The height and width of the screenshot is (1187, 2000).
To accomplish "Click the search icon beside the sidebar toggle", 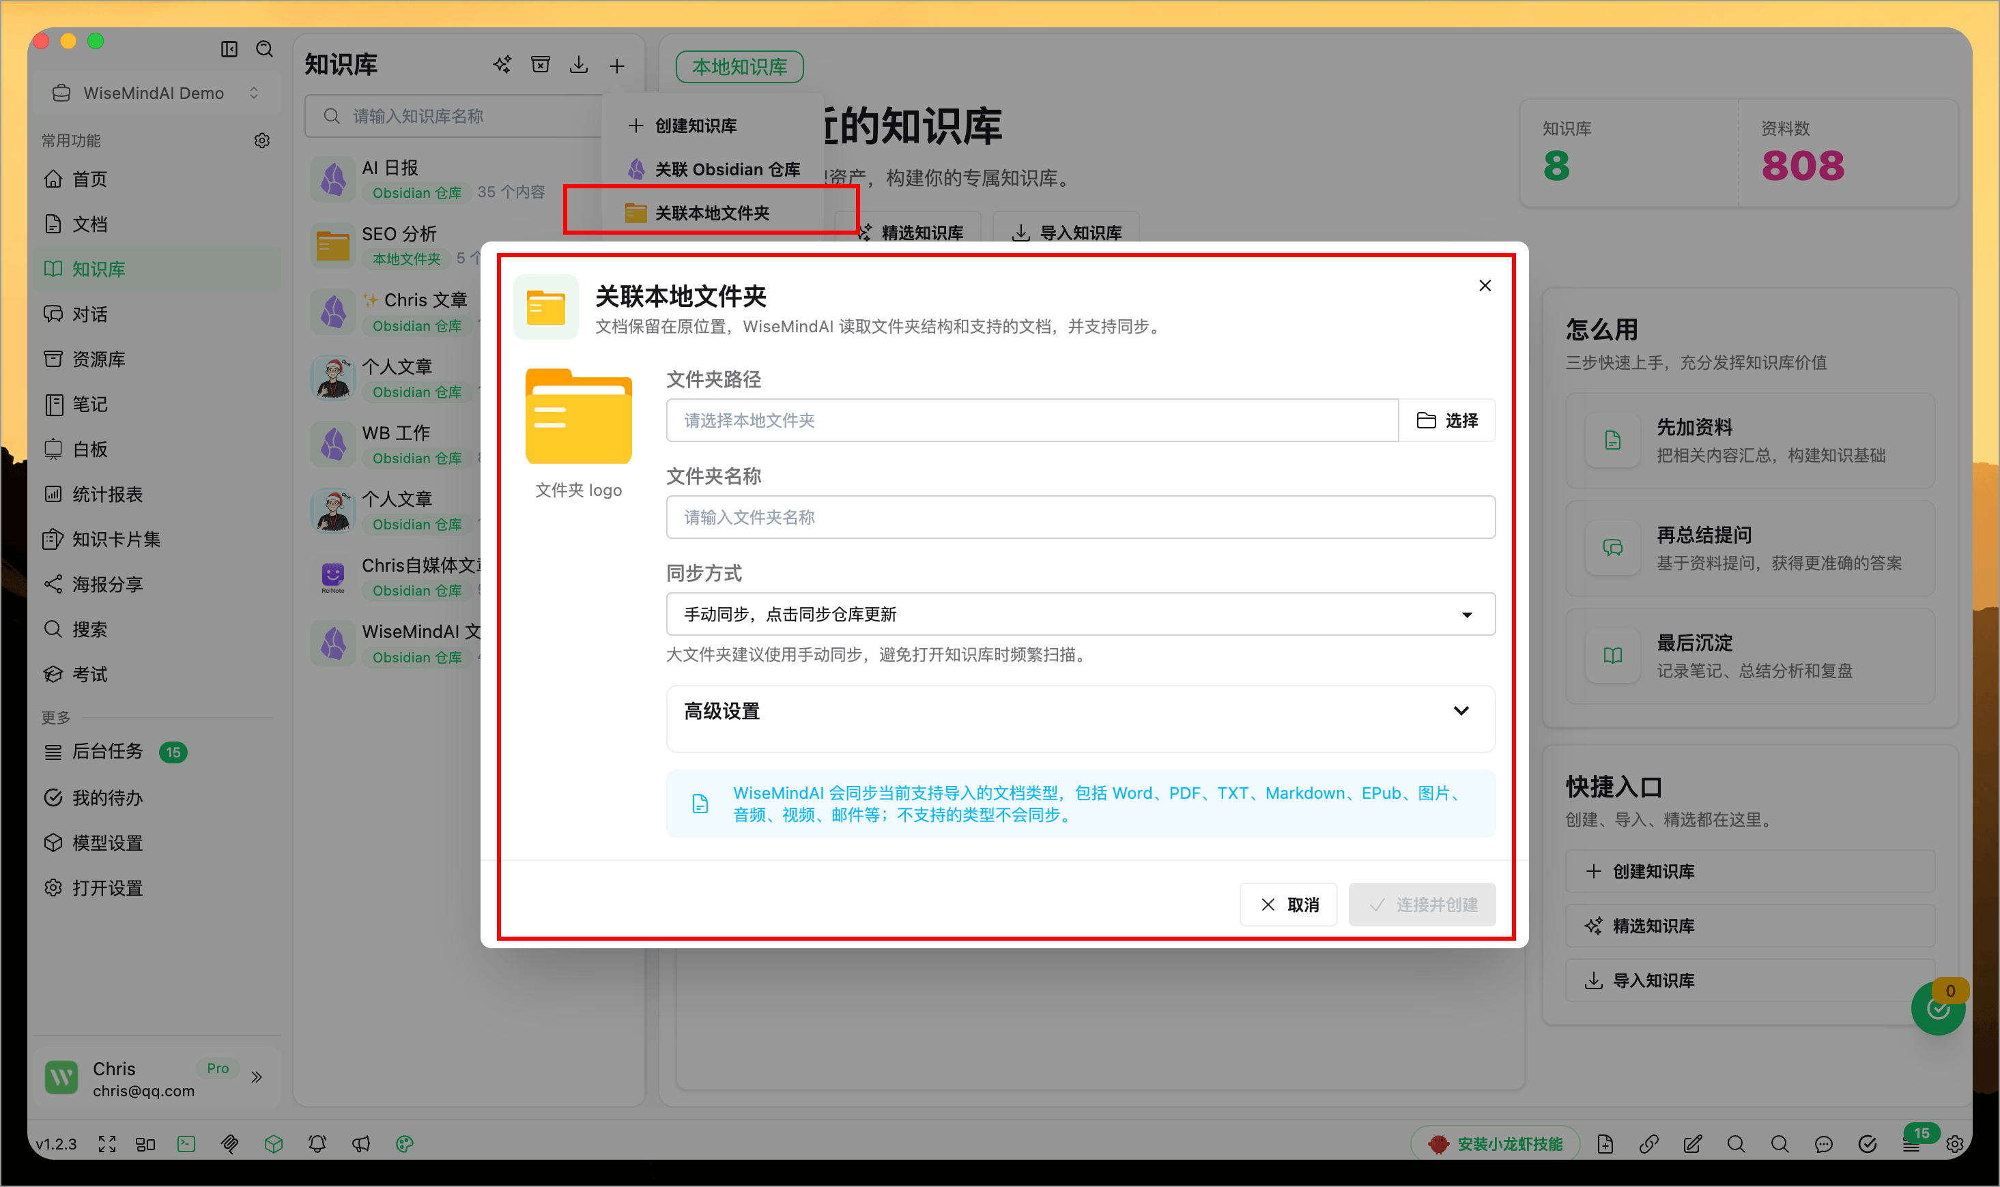I will tap(264, 50).
